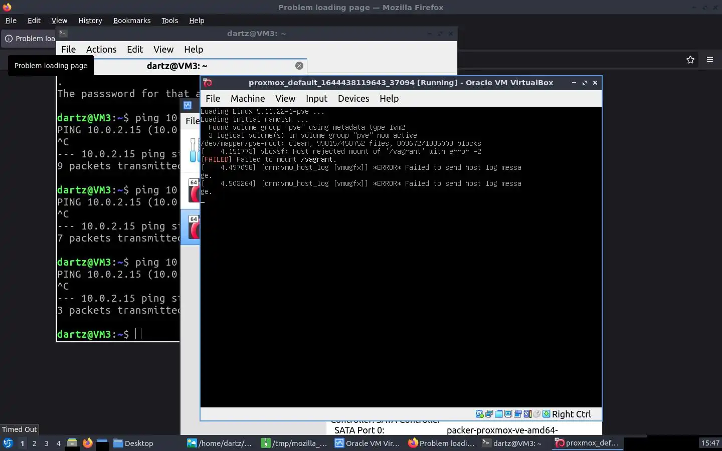Image resolution: width=722 pixels, height=451 pixels.
Task: Click the packer-proxmox-ve-amd64- disk text
Action: click(502, 430)
